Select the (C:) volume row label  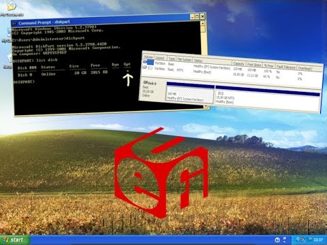pos(150,68)
